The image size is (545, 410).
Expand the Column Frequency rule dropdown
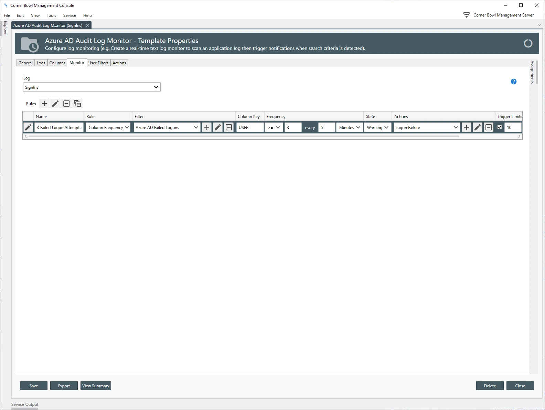pyautogui.click(x=108, y=128)
